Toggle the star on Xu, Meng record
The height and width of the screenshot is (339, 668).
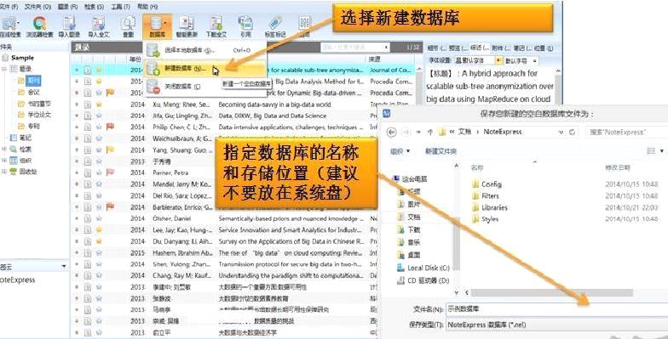click(x=99, y=104)
